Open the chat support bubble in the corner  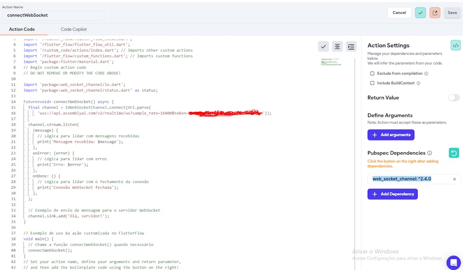453,260
